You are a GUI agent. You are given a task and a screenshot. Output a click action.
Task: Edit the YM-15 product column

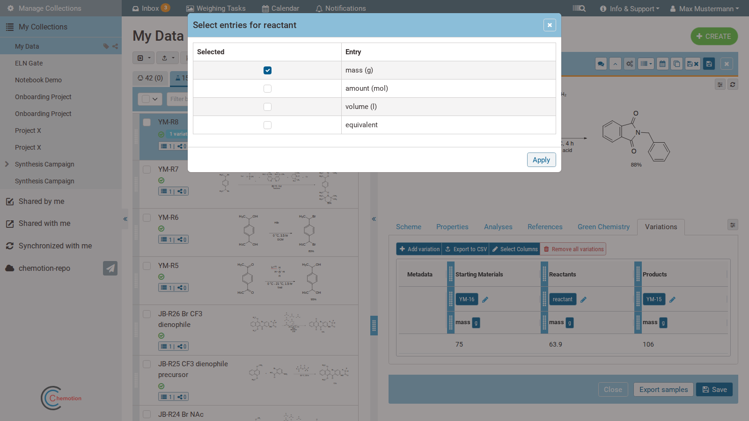click(672, 300)
